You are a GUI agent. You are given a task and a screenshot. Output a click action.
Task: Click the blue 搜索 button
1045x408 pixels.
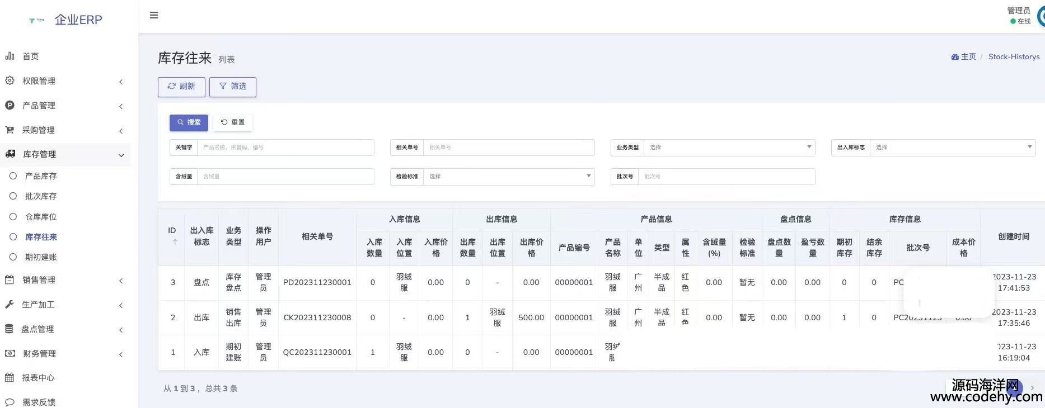coord(189,122)
